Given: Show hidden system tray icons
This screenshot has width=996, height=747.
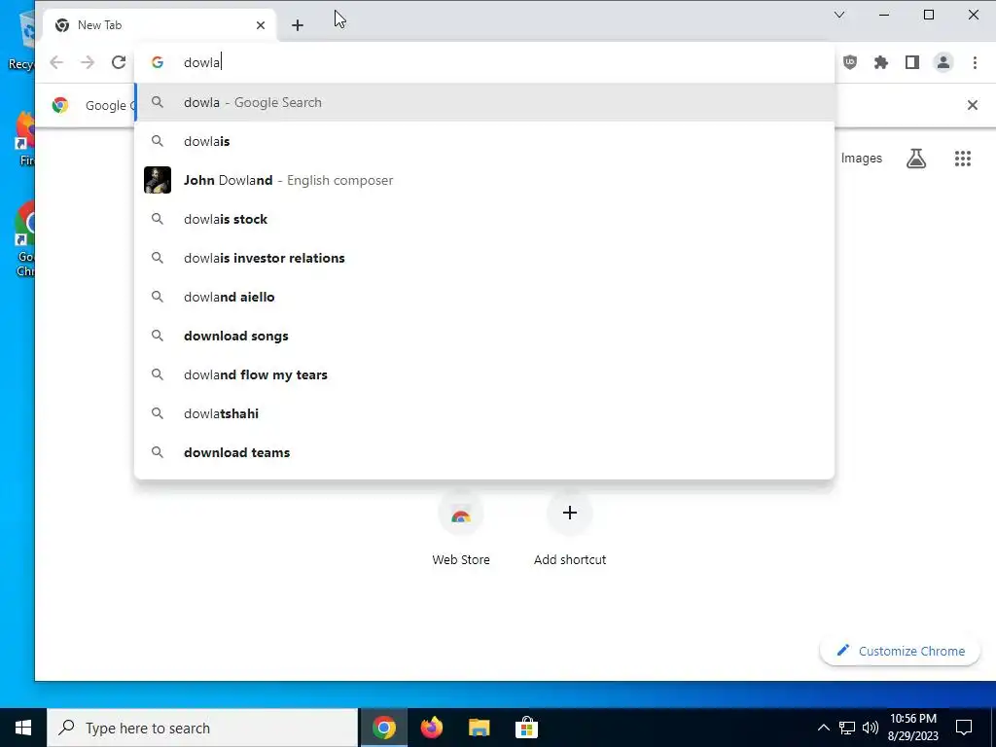Looking at the screenshot, I should [823, 728].
